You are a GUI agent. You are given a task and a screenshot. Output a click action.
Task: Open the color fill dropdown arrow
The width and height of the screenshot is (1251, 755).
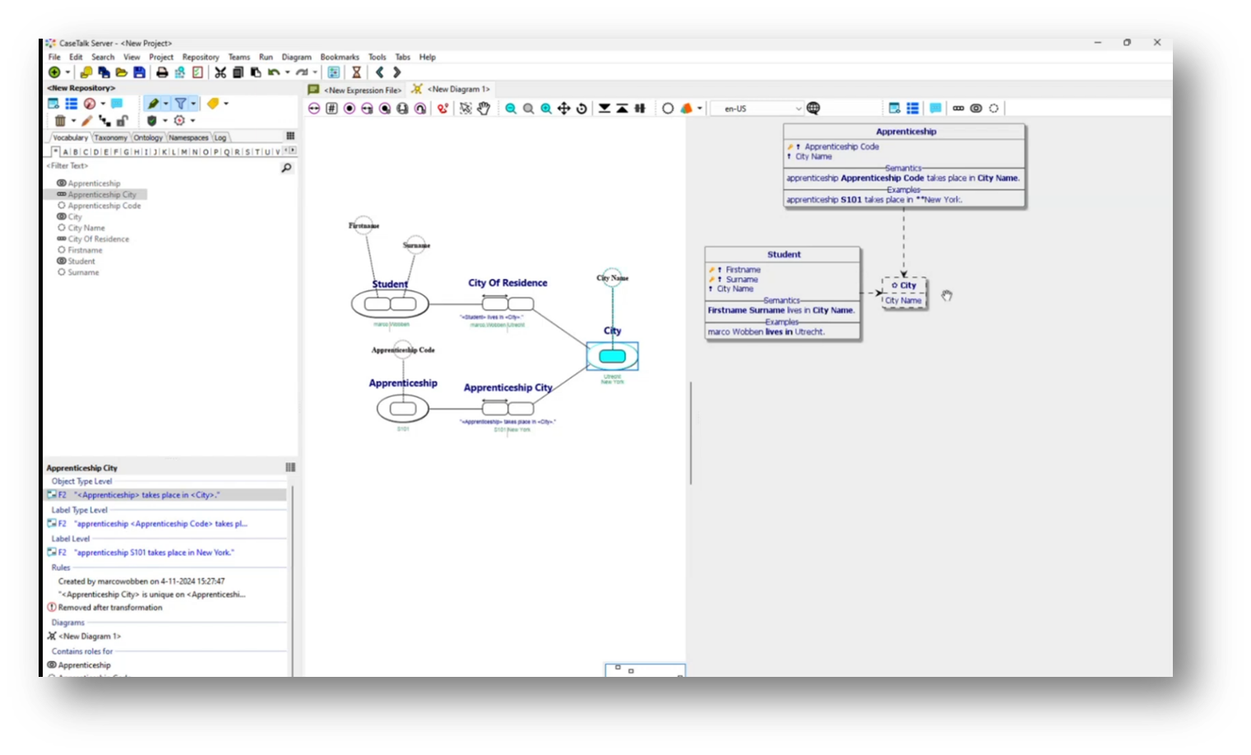(x=700, y=109)
